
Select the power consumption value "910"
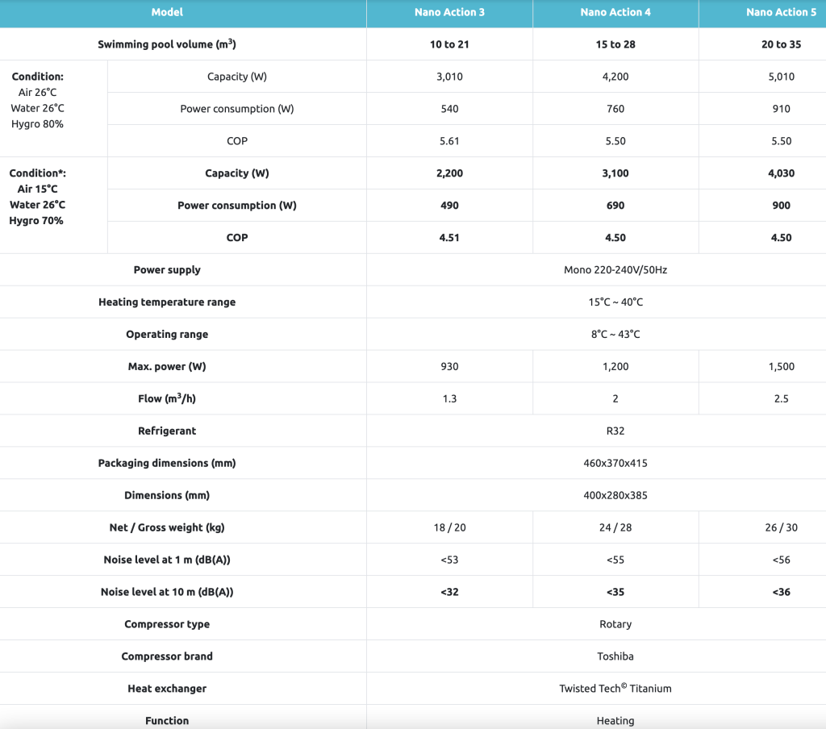point(781,109)
